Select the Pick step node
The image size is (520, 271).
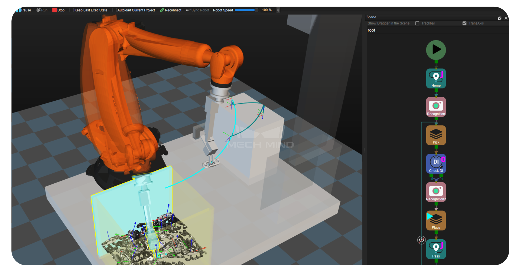pos(436,135)
